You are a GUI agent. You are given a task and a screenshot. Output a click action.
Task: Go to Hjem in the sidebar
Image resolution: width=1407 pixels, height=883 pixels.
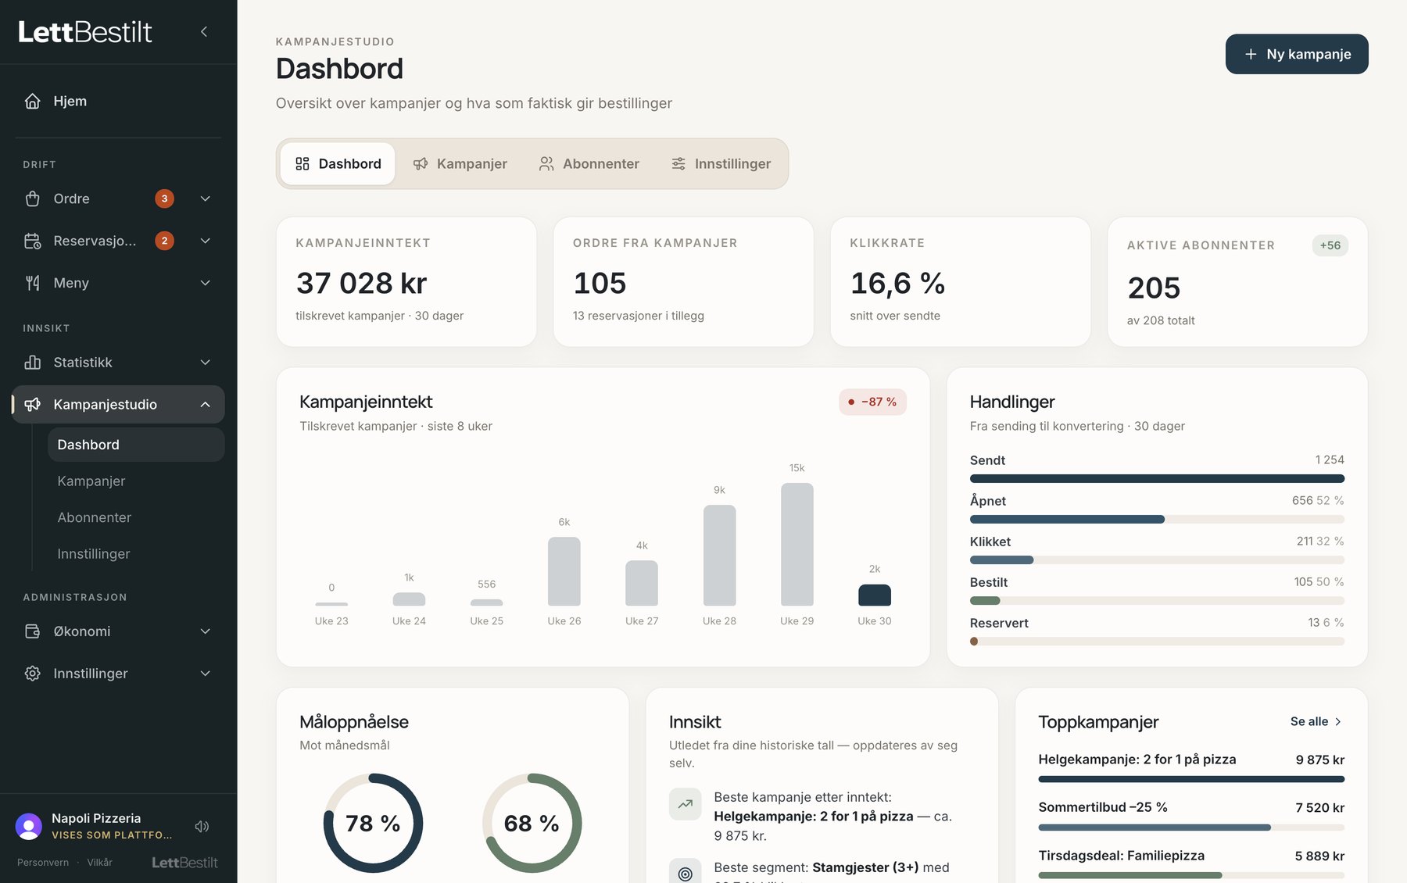coord(118,101)
